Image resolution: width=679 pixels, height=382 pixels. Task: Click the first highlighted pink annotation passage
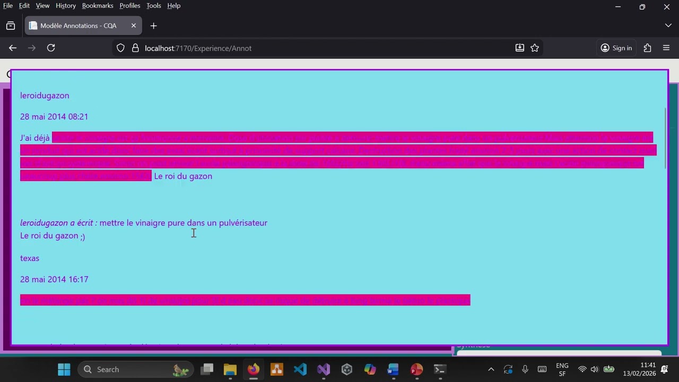pyautogui.click(x=337, y=157)
